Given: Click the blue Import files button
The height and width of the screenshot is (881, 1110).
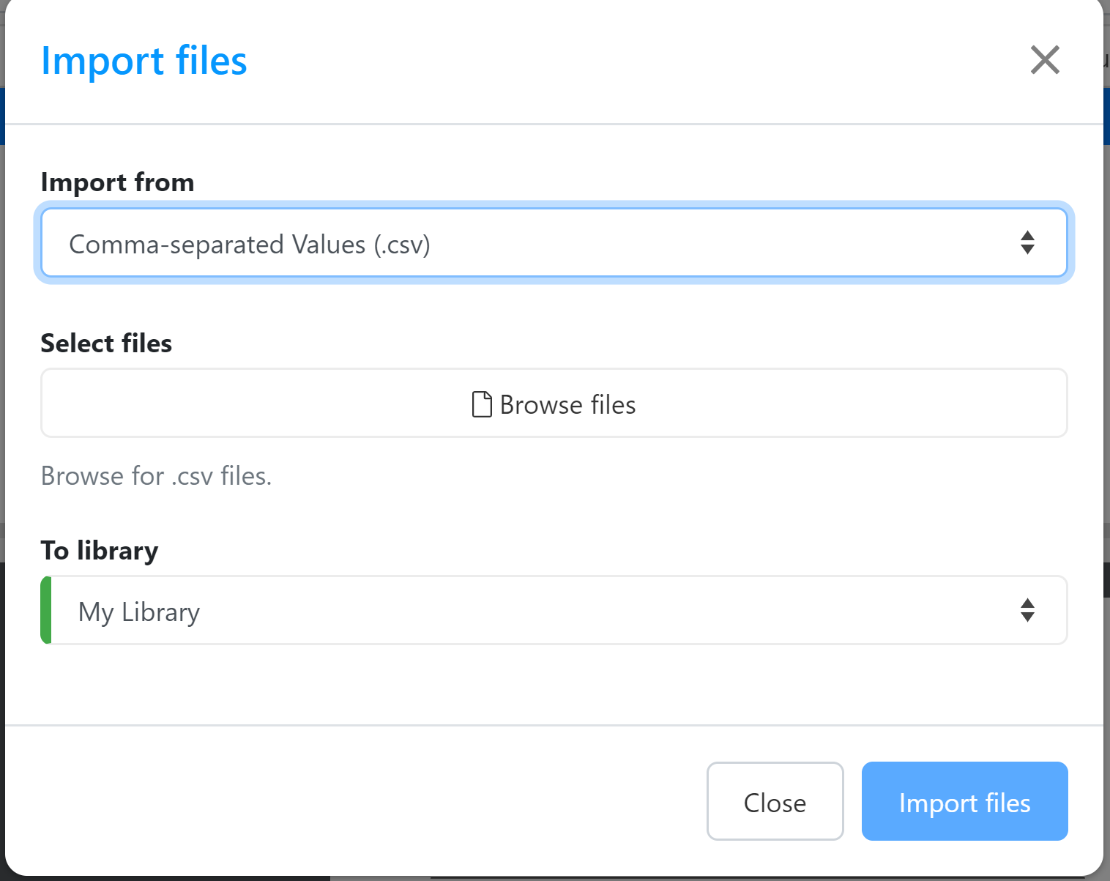Looking at the screenshot, I should pos(964,801).
